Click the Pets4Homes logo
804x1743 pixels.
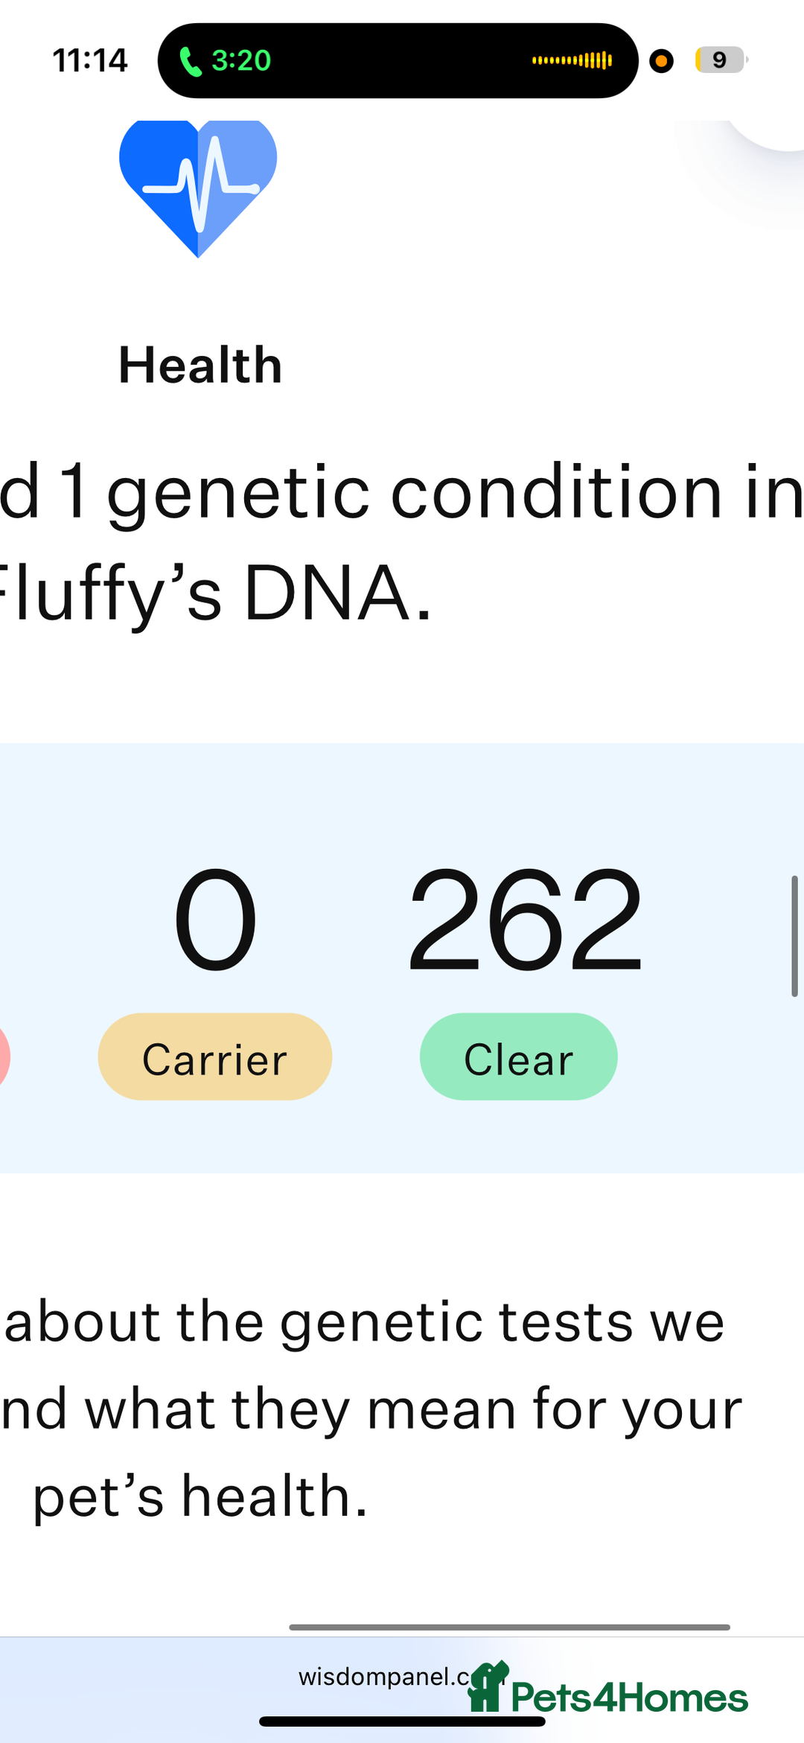point(607,1689)
